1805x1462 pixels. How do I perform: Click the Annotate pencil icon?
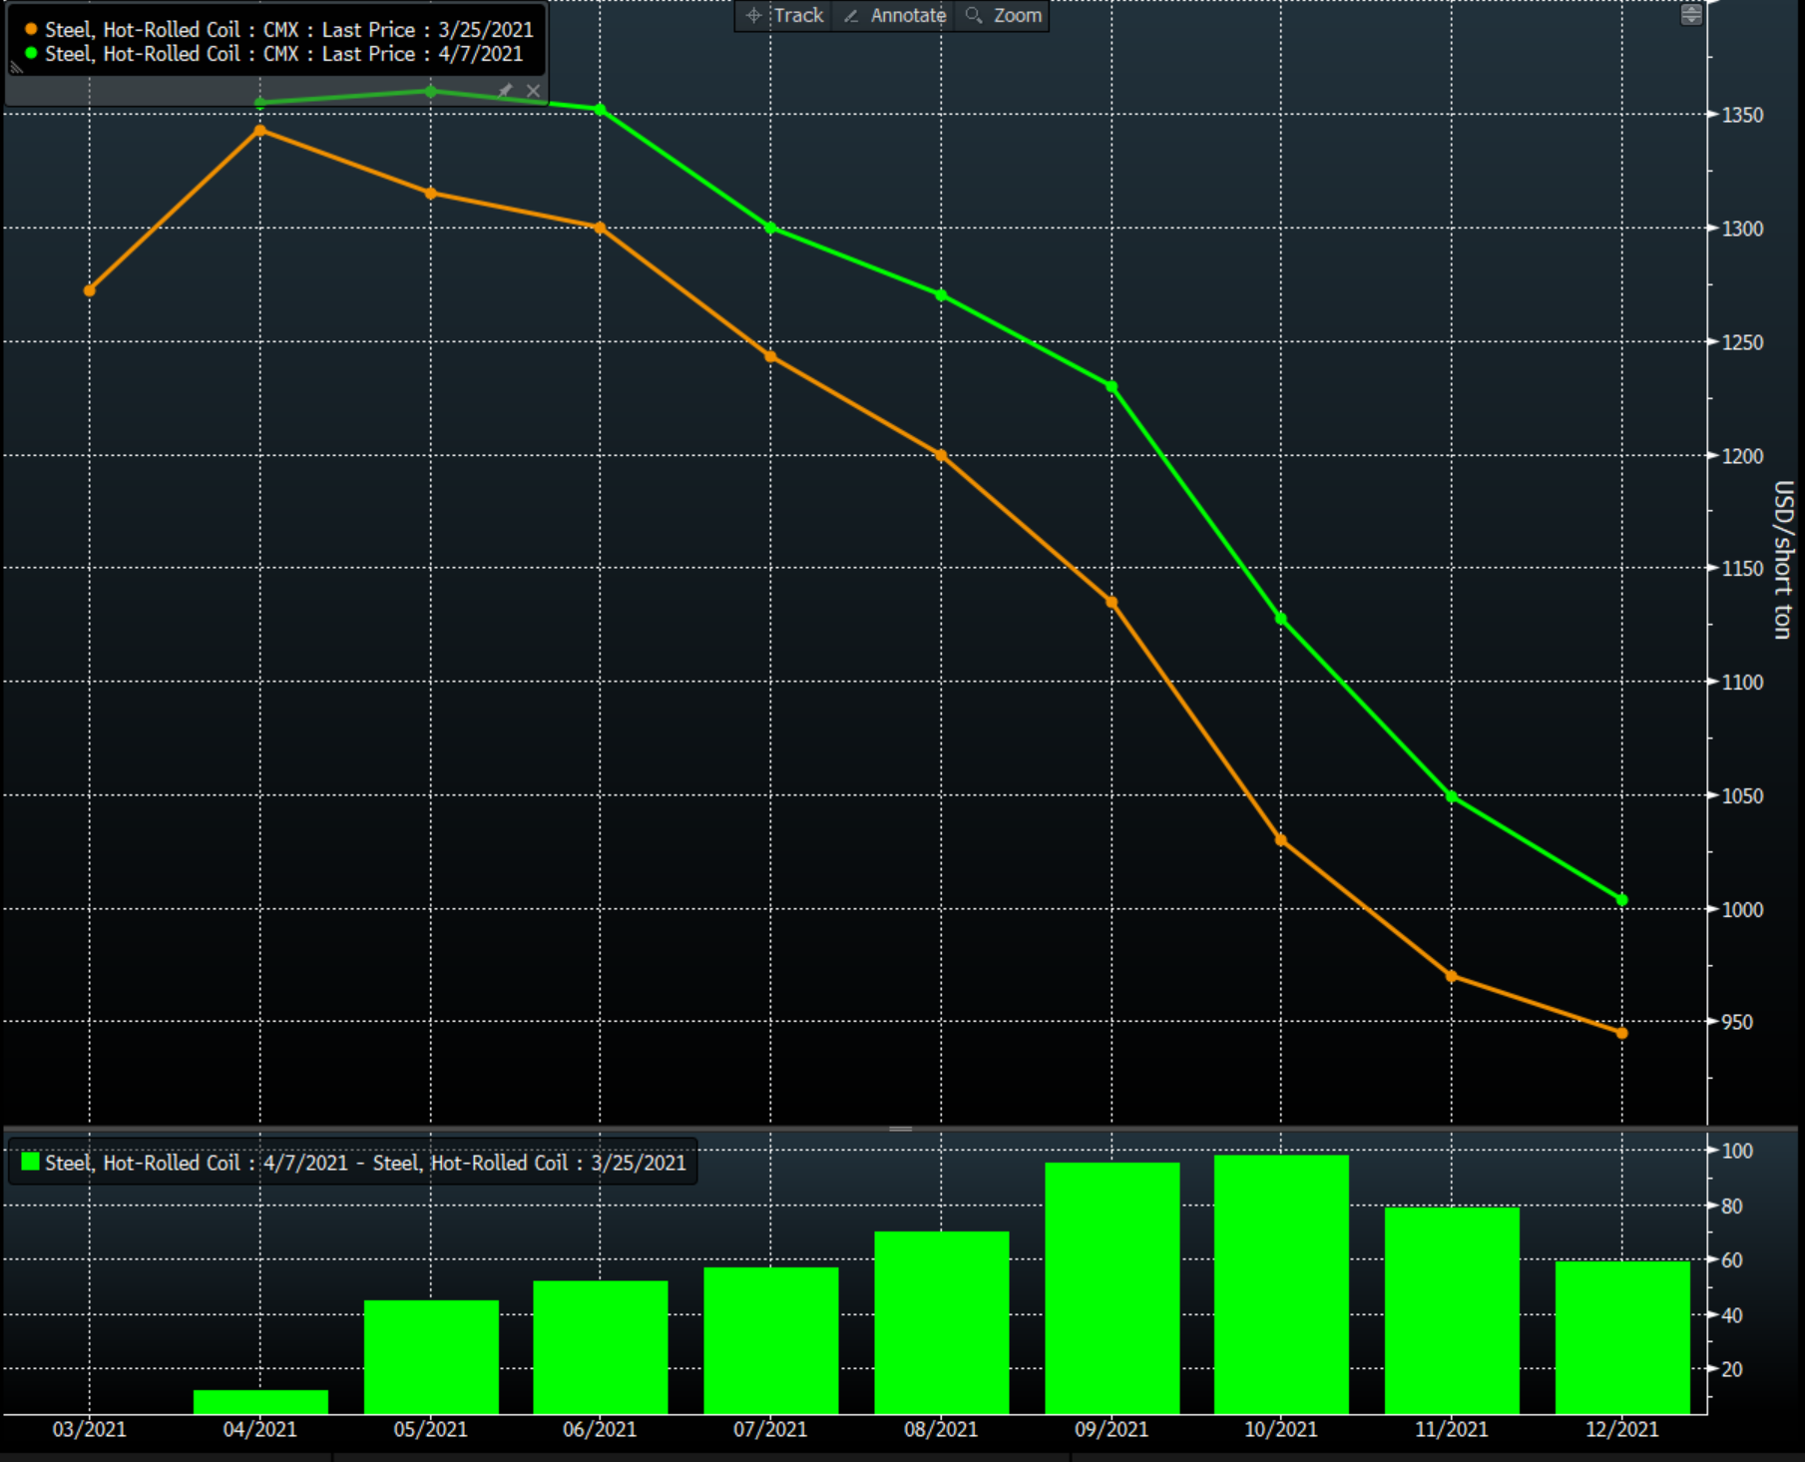tap(851, 15)
